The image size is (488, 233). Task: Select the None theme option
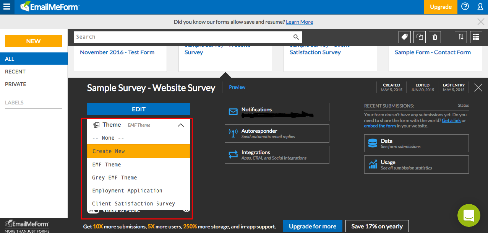(x=138, y=138)
